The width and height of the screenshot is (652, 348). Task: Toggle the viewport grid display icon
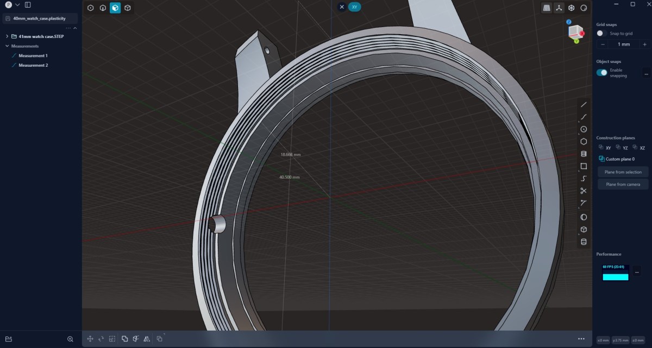(x=547, y=8)
